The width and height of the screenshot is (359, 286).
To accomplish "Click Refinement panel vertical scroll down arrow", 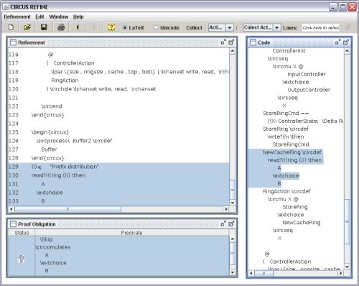I will pyautogui.click(x=232, y=203).
